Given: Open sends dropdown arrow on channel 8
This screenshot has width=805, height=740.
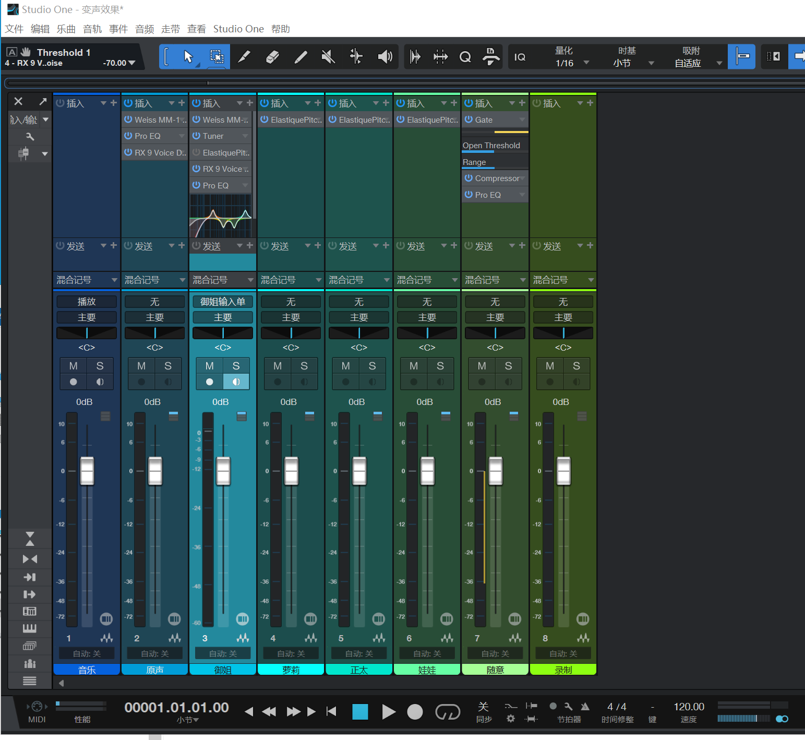Looking at the screenshot, I should pos(580,245).
